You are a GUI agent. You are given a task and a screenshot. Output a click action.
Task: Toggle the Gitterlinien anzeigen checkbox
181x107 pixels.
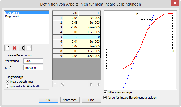[105, 92]
